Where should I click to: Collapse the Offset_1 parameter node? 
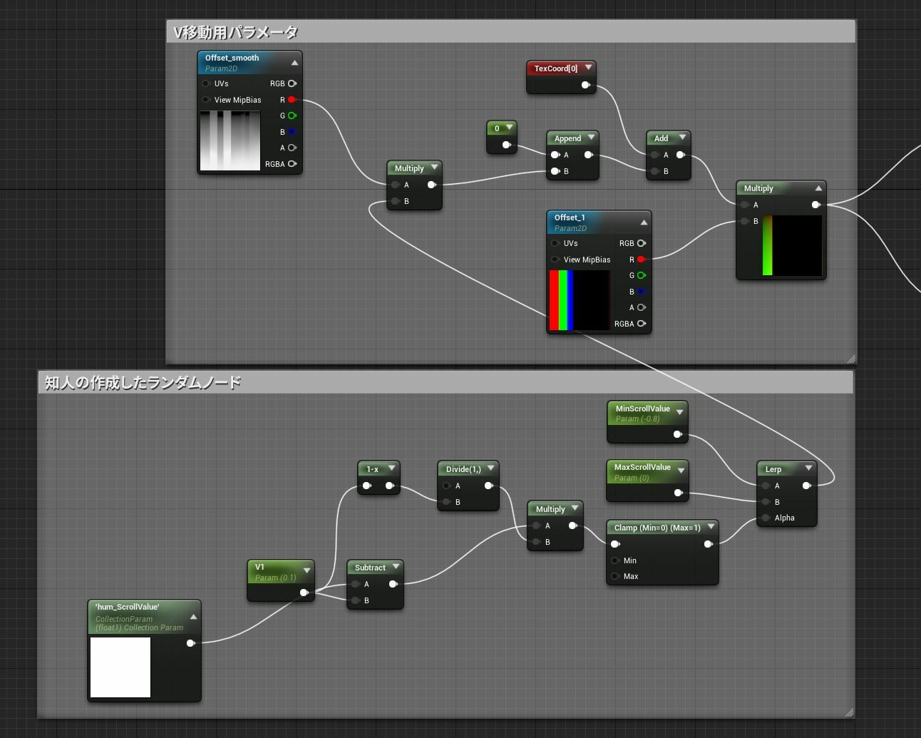coord(644,222)
